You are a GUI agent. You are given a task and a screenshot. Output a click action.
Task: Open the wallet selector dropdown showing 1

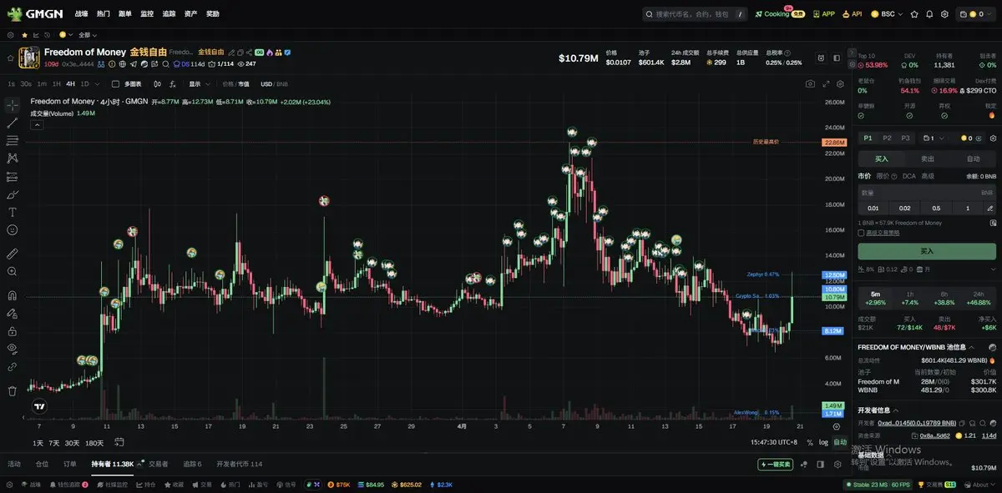coord(934,138)
